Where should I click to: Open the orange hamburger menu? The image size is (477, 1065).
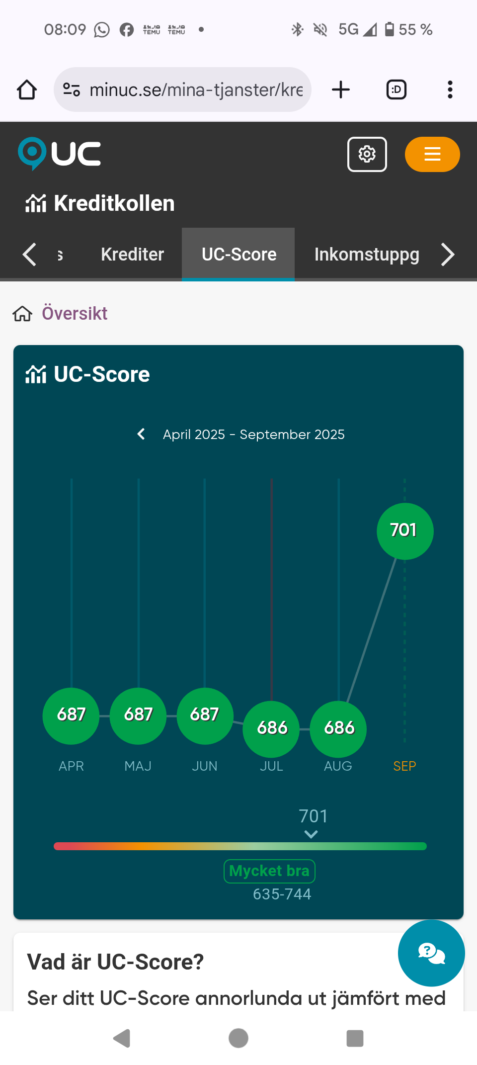point(432,154)
